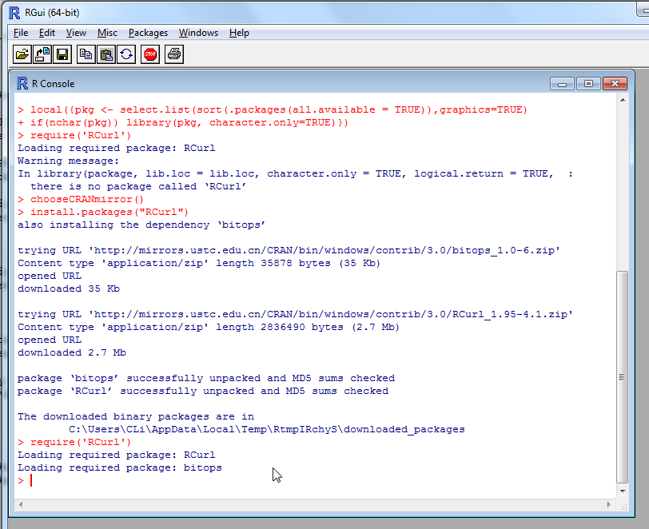Click 'there is no package called' line

pyautogui.click(x=138, y=186)
